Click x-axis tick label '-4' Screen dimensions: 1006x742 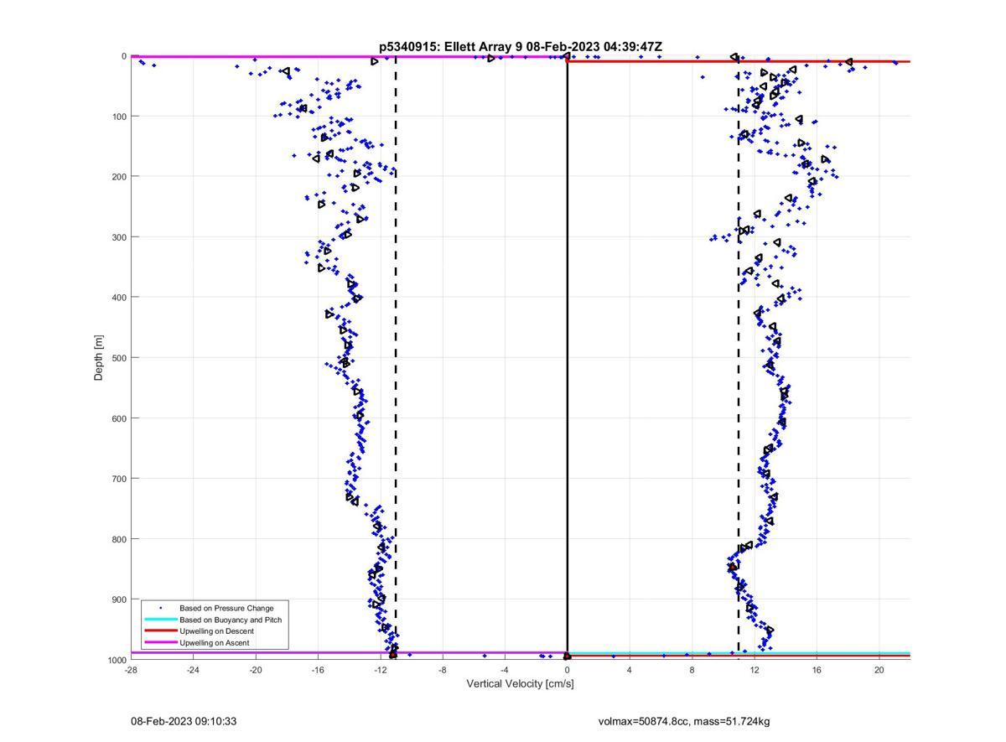[x=505, y=670]
